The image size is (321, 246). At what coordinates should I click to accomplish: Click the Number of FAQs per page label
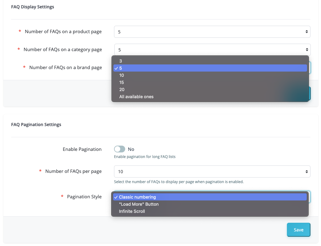click(x=73, y=171)
